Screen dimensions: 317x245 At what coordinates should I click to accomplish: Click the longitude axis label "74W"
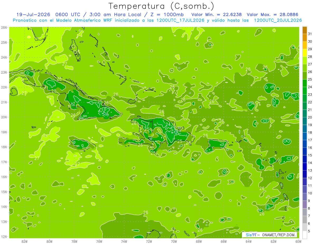click(124, 241)
